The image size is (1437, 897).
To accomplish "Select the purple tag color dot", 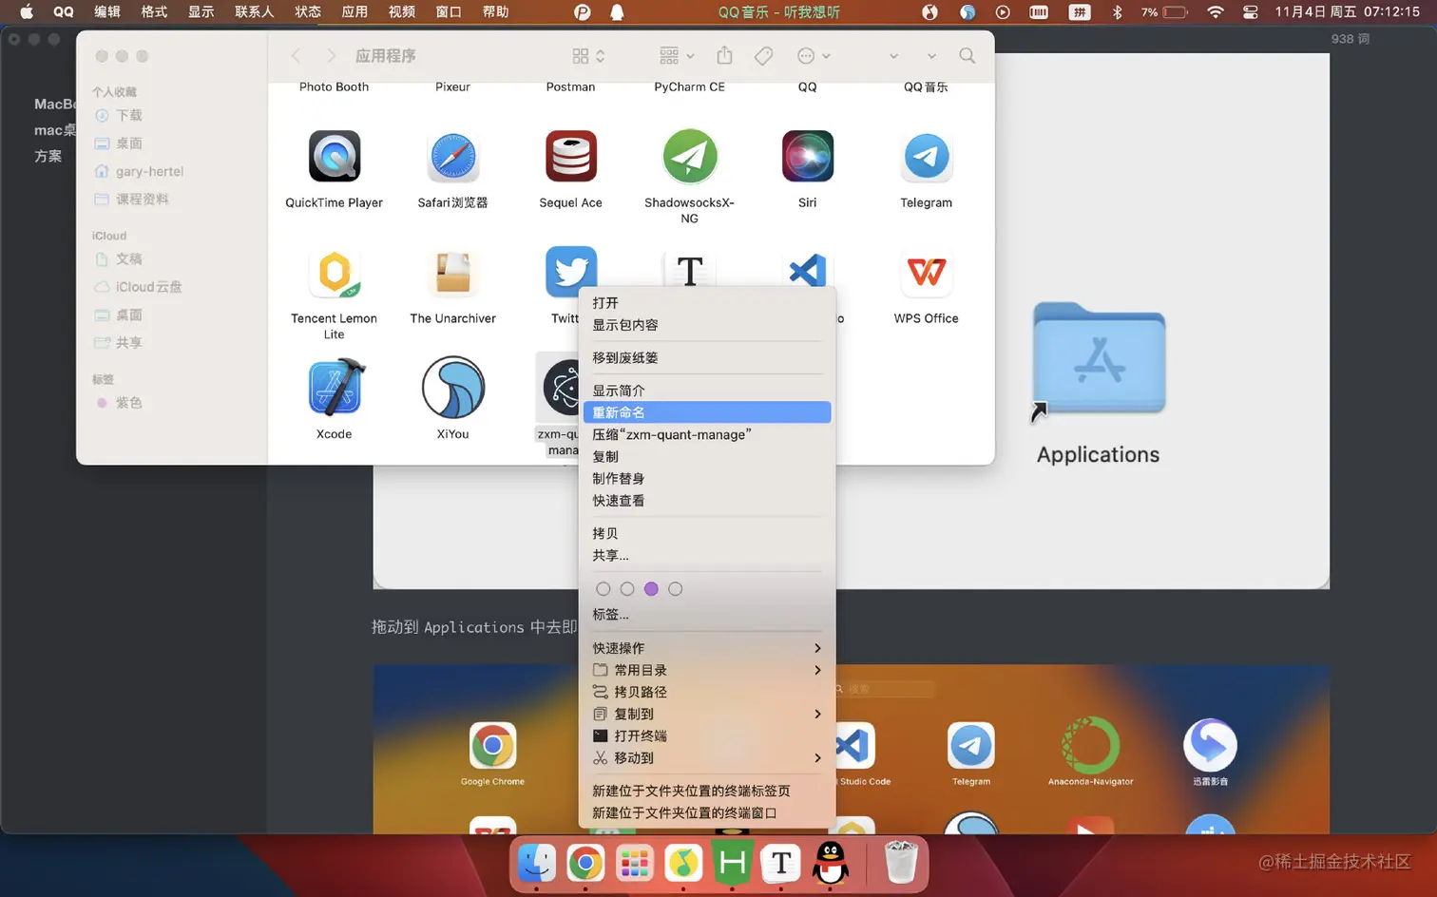I will tap(651, 589).
